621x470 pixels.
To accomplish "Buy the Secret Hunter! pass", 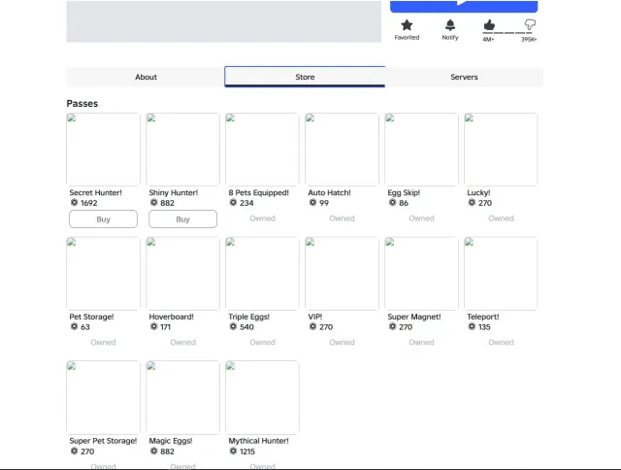I will point(104,219).
